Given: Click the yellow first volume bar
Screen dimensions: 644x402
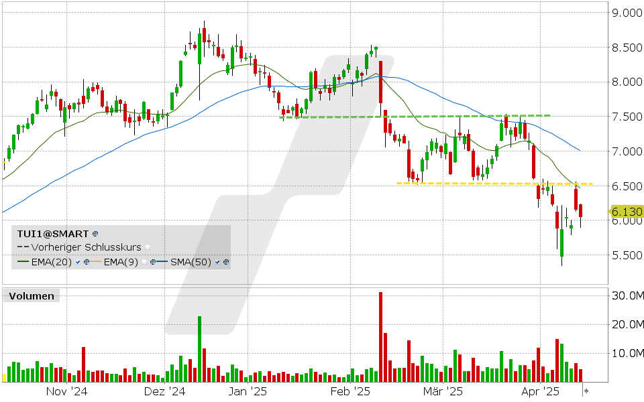Looking at the screenshot, I should point(5,378).
